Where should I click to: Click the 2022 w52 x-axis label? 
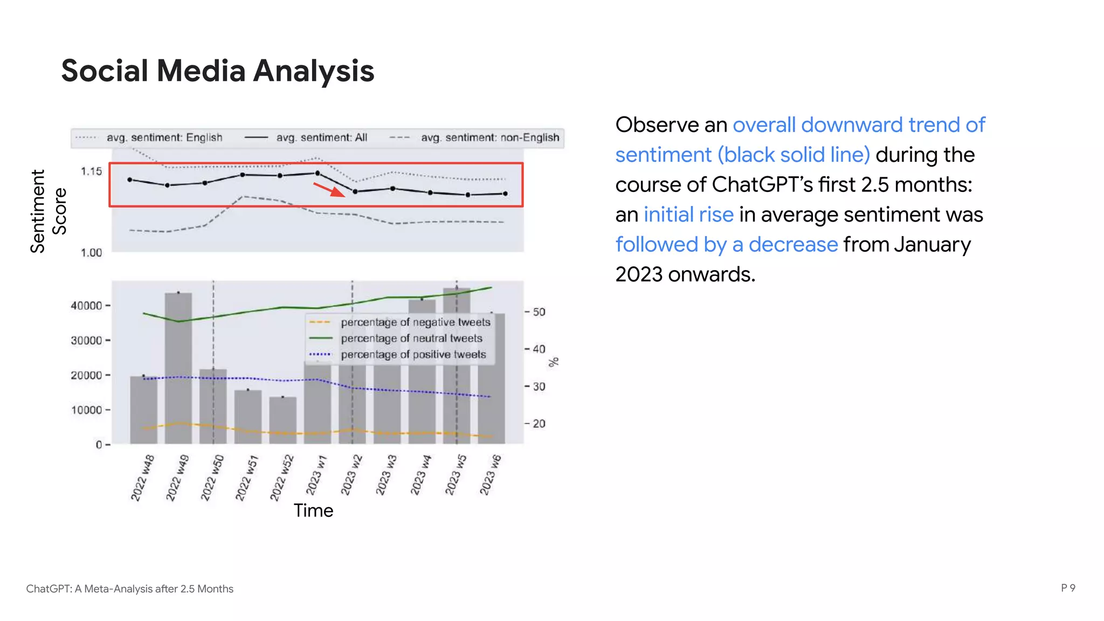pos(282,478)
